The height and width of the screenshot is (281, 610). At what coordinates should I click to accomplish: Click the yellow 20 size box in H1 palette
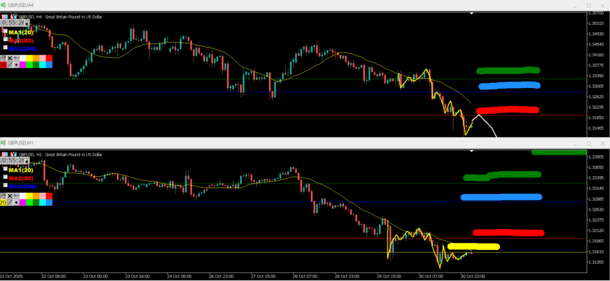pyautogui.click(x=3, y=202)
